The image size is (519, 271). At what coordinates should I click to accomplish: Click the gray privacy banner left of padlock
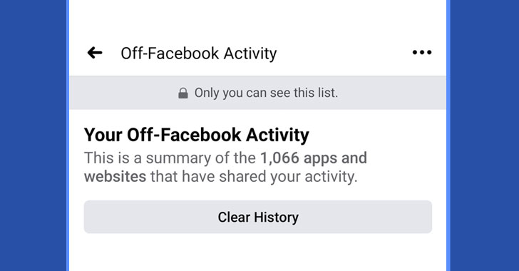point(123,93)
